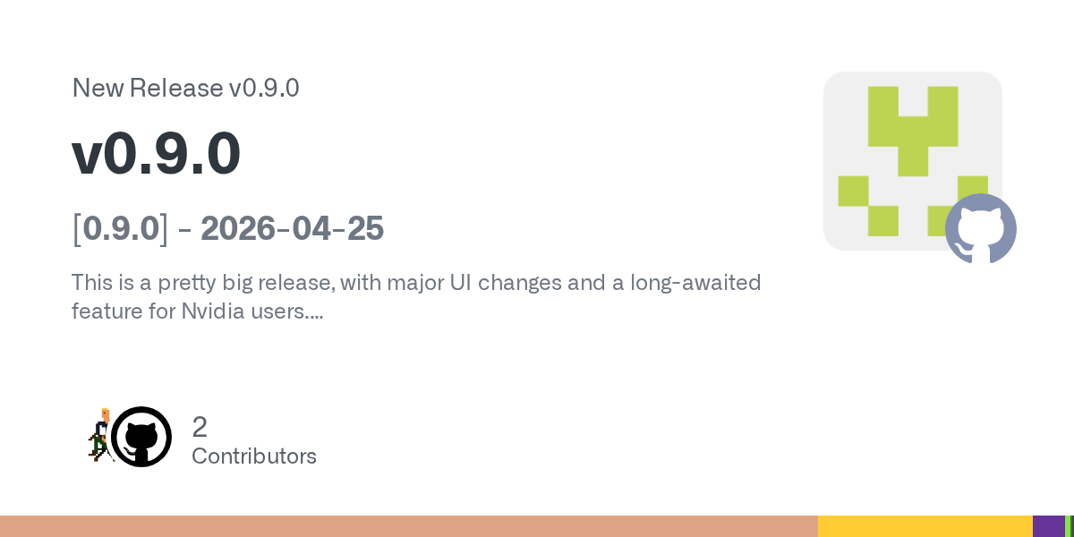Expand the trailing ellipsis of the description

315,313
